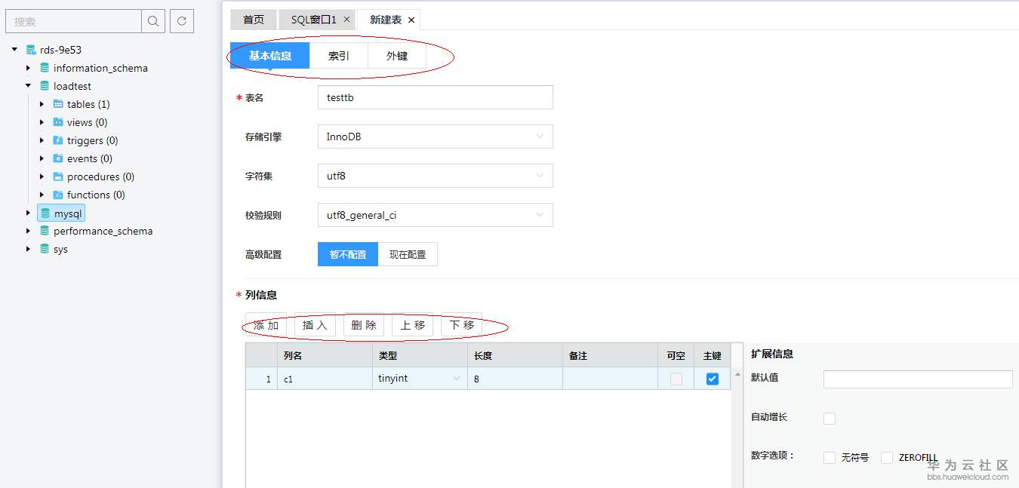This screenshot has width=1019, height=488.
Task: Click the events folder icon
Action: tap(58, 158)
